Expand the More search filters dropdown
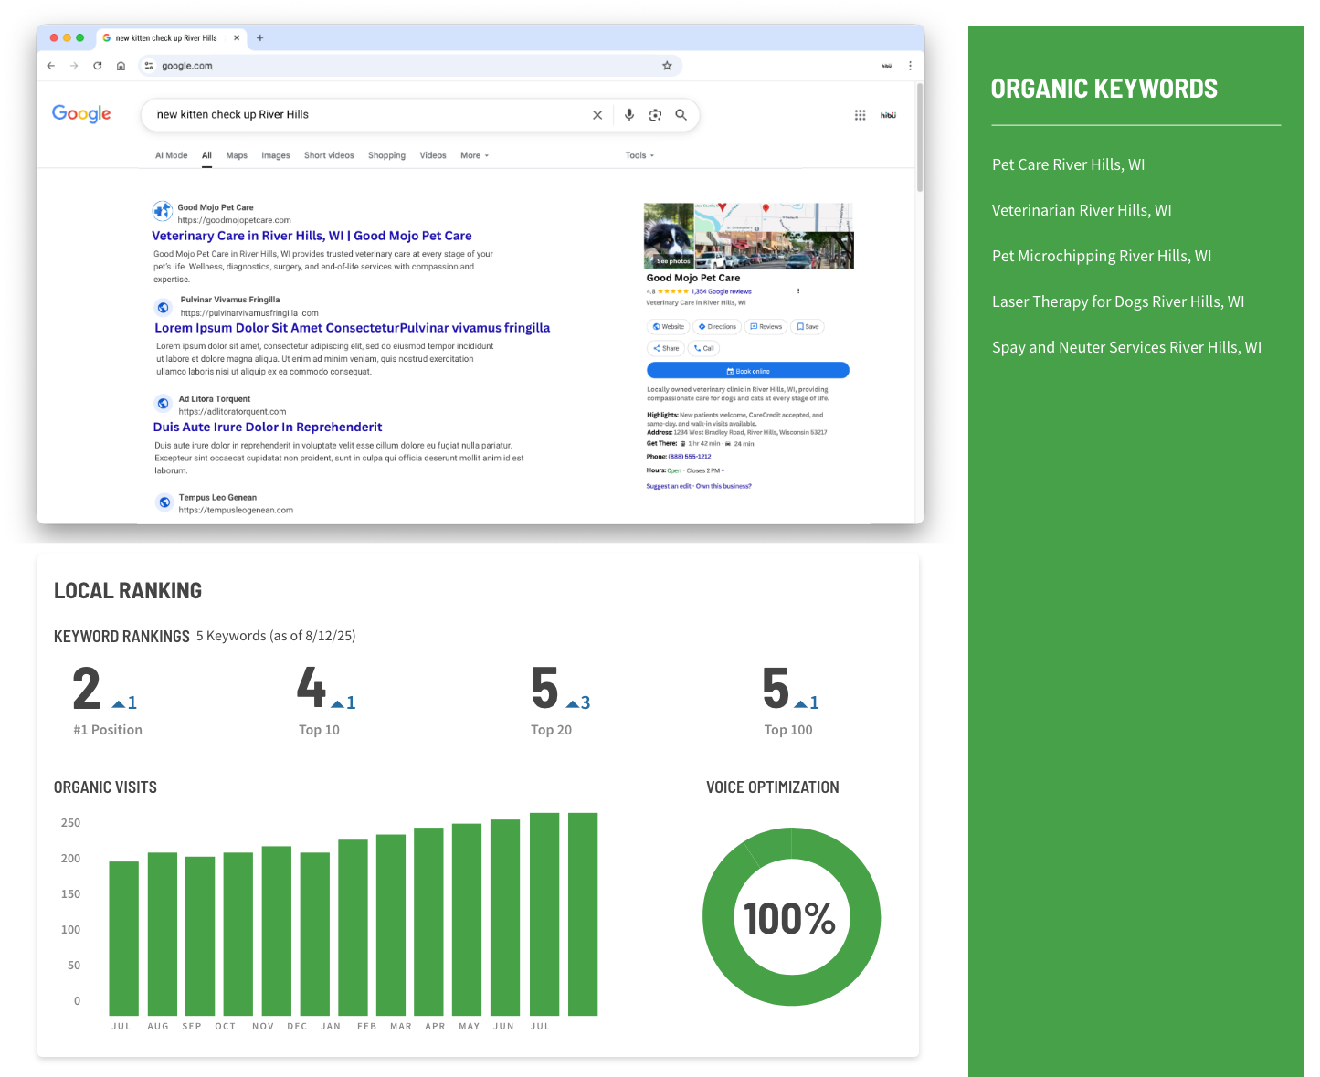 click(x=474, y=155)
